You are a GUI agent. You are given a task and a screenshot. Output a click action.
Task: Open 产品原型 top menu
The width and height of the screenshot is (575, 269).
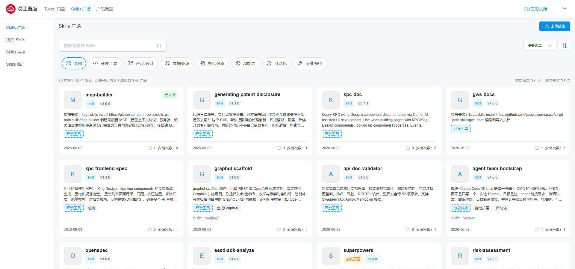coord(105,9)
